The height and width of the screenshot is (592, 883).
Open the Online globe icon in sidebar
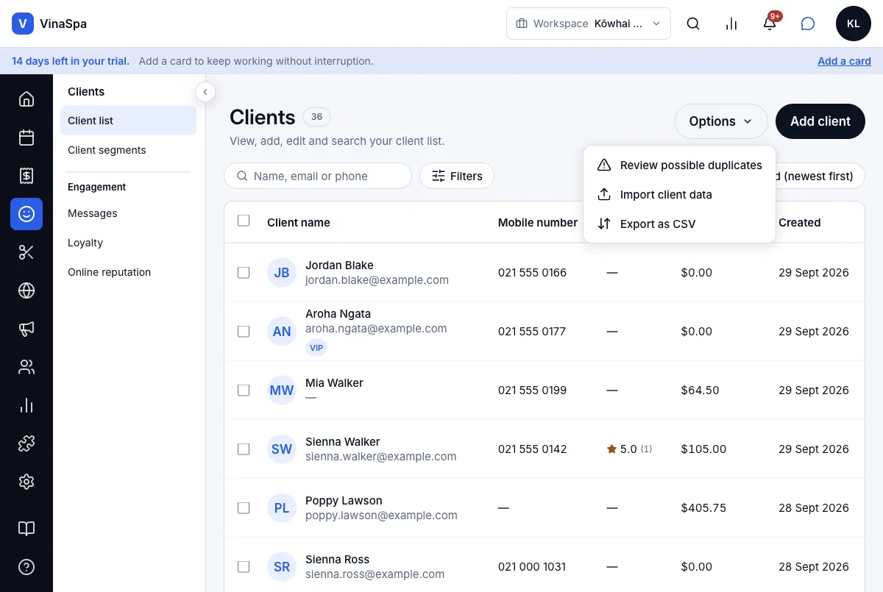pyautogui.click(x=26, y=290)
